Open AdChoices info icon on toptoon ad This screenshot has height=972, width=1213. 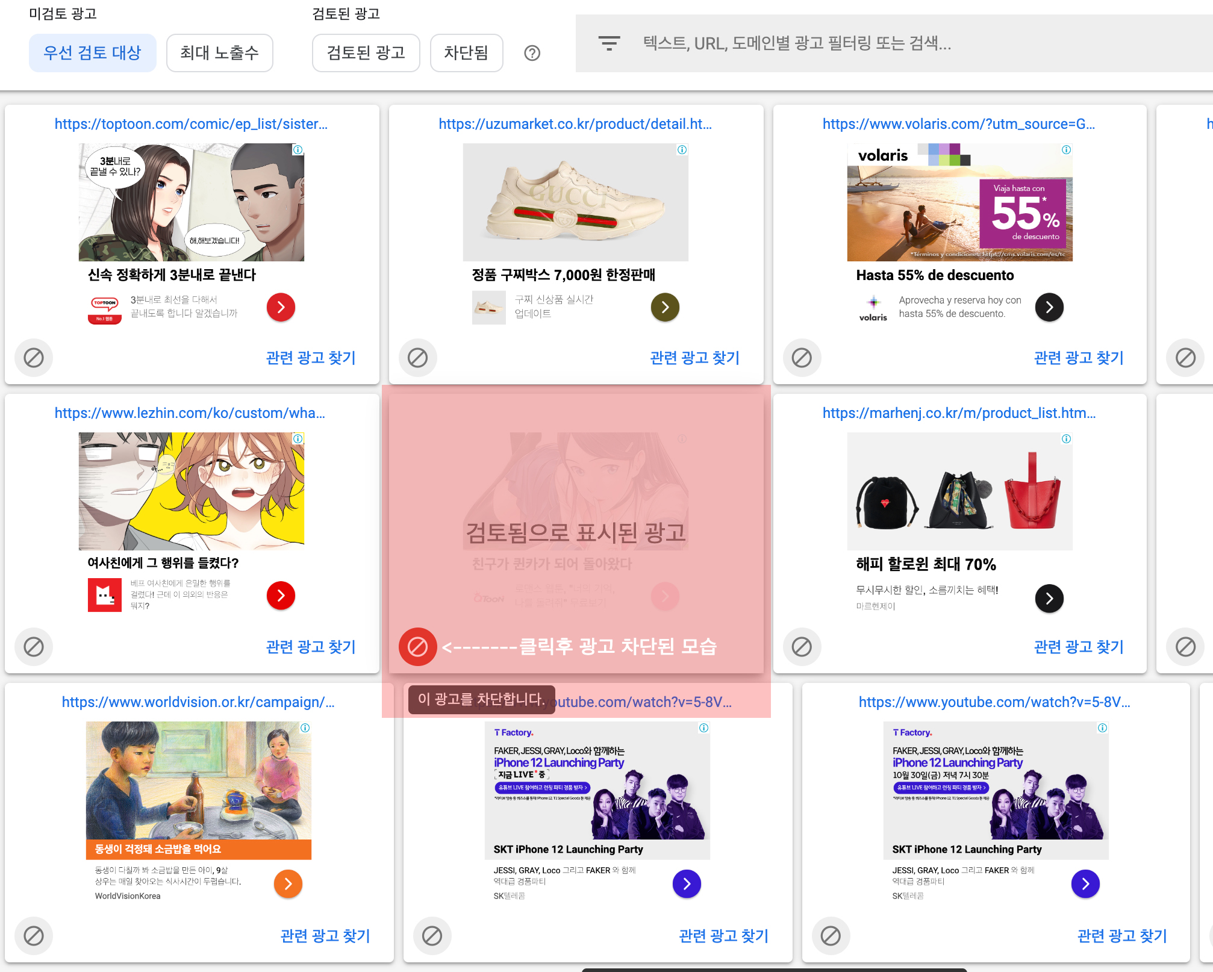pos(298,149)
